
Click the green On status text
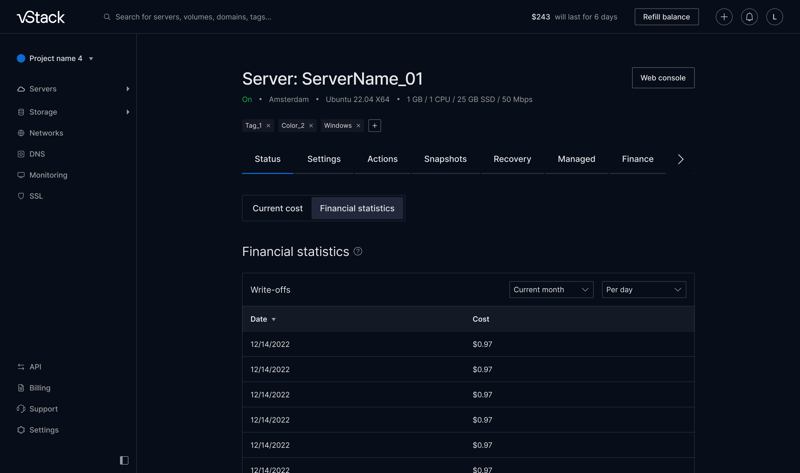point(247,99)
